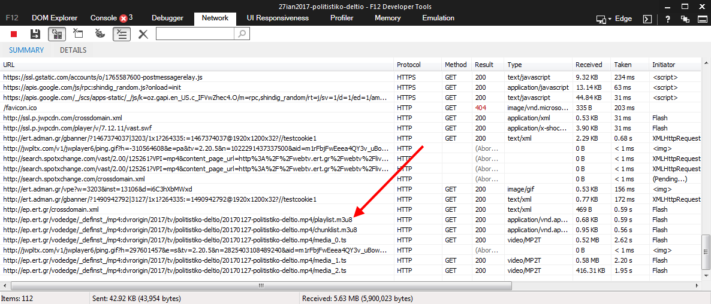Image resolution: width=711 pixels, height=304 pixels.
Task: Stop network traffic capturing
Action: point(14,34)
